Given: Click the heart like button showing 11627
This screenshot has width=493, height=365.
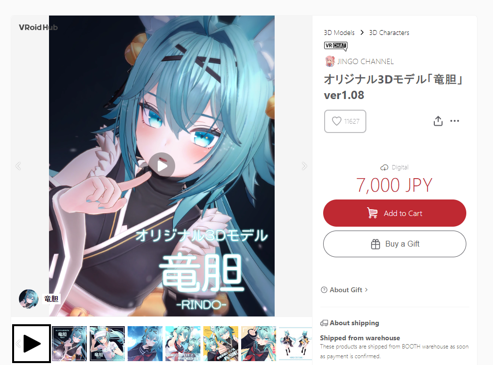Looking at the screenshot, I should [345, 121].
